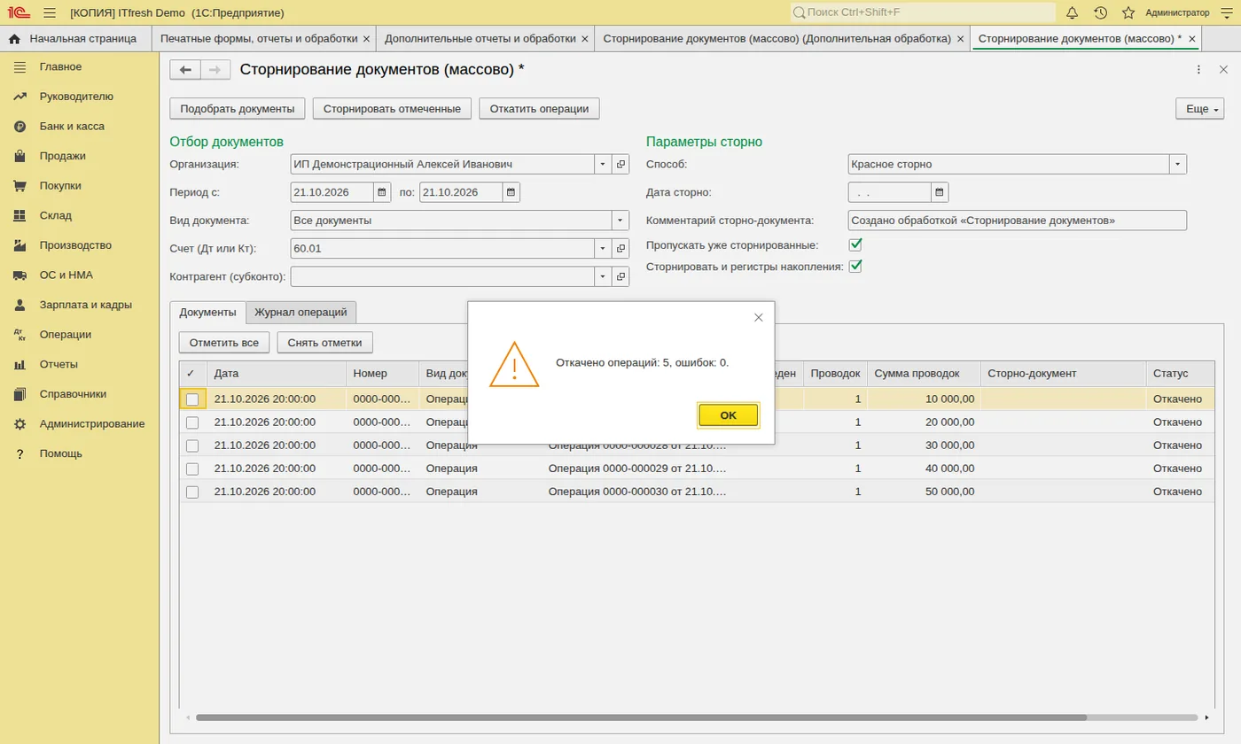
Task: Expand the Контрагент (субконто) dropdown
Action: coord(603,277)
